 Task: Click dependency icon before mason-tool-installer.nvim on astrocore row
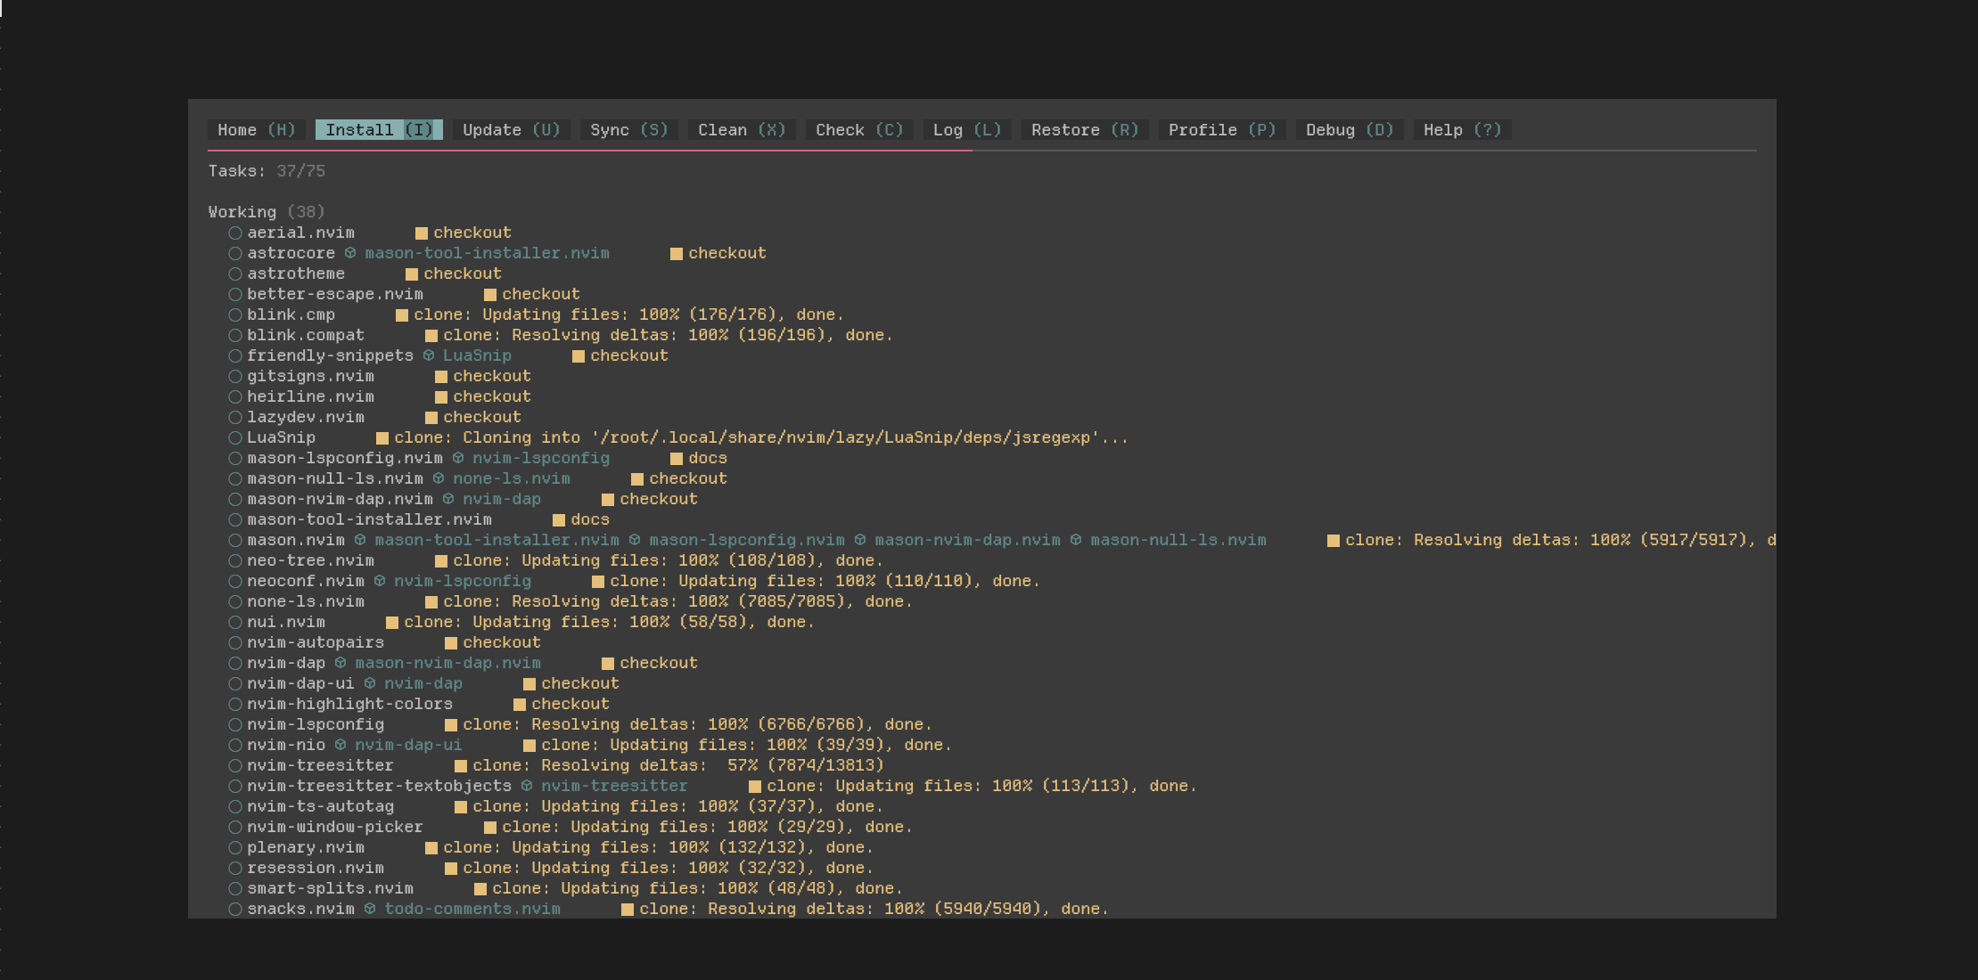click(350, 253)
